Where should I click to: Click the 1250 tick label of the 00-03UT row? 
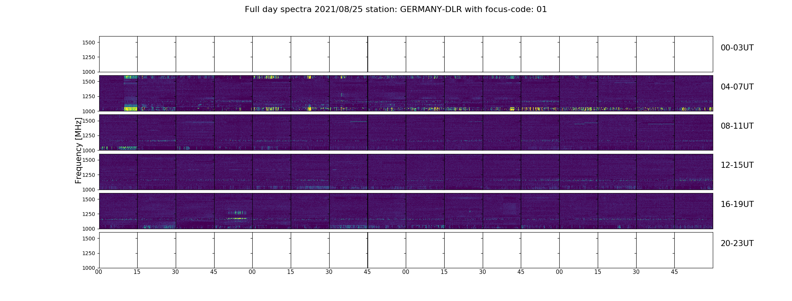(x=89, y=57)
